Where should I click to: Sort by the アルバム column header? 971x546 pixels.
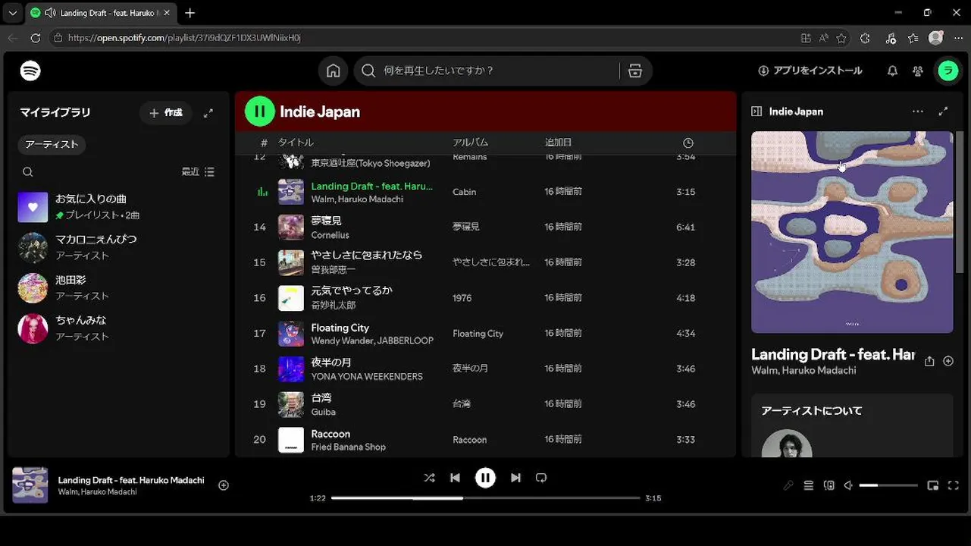pyautogui.click(x=471, y=143)
